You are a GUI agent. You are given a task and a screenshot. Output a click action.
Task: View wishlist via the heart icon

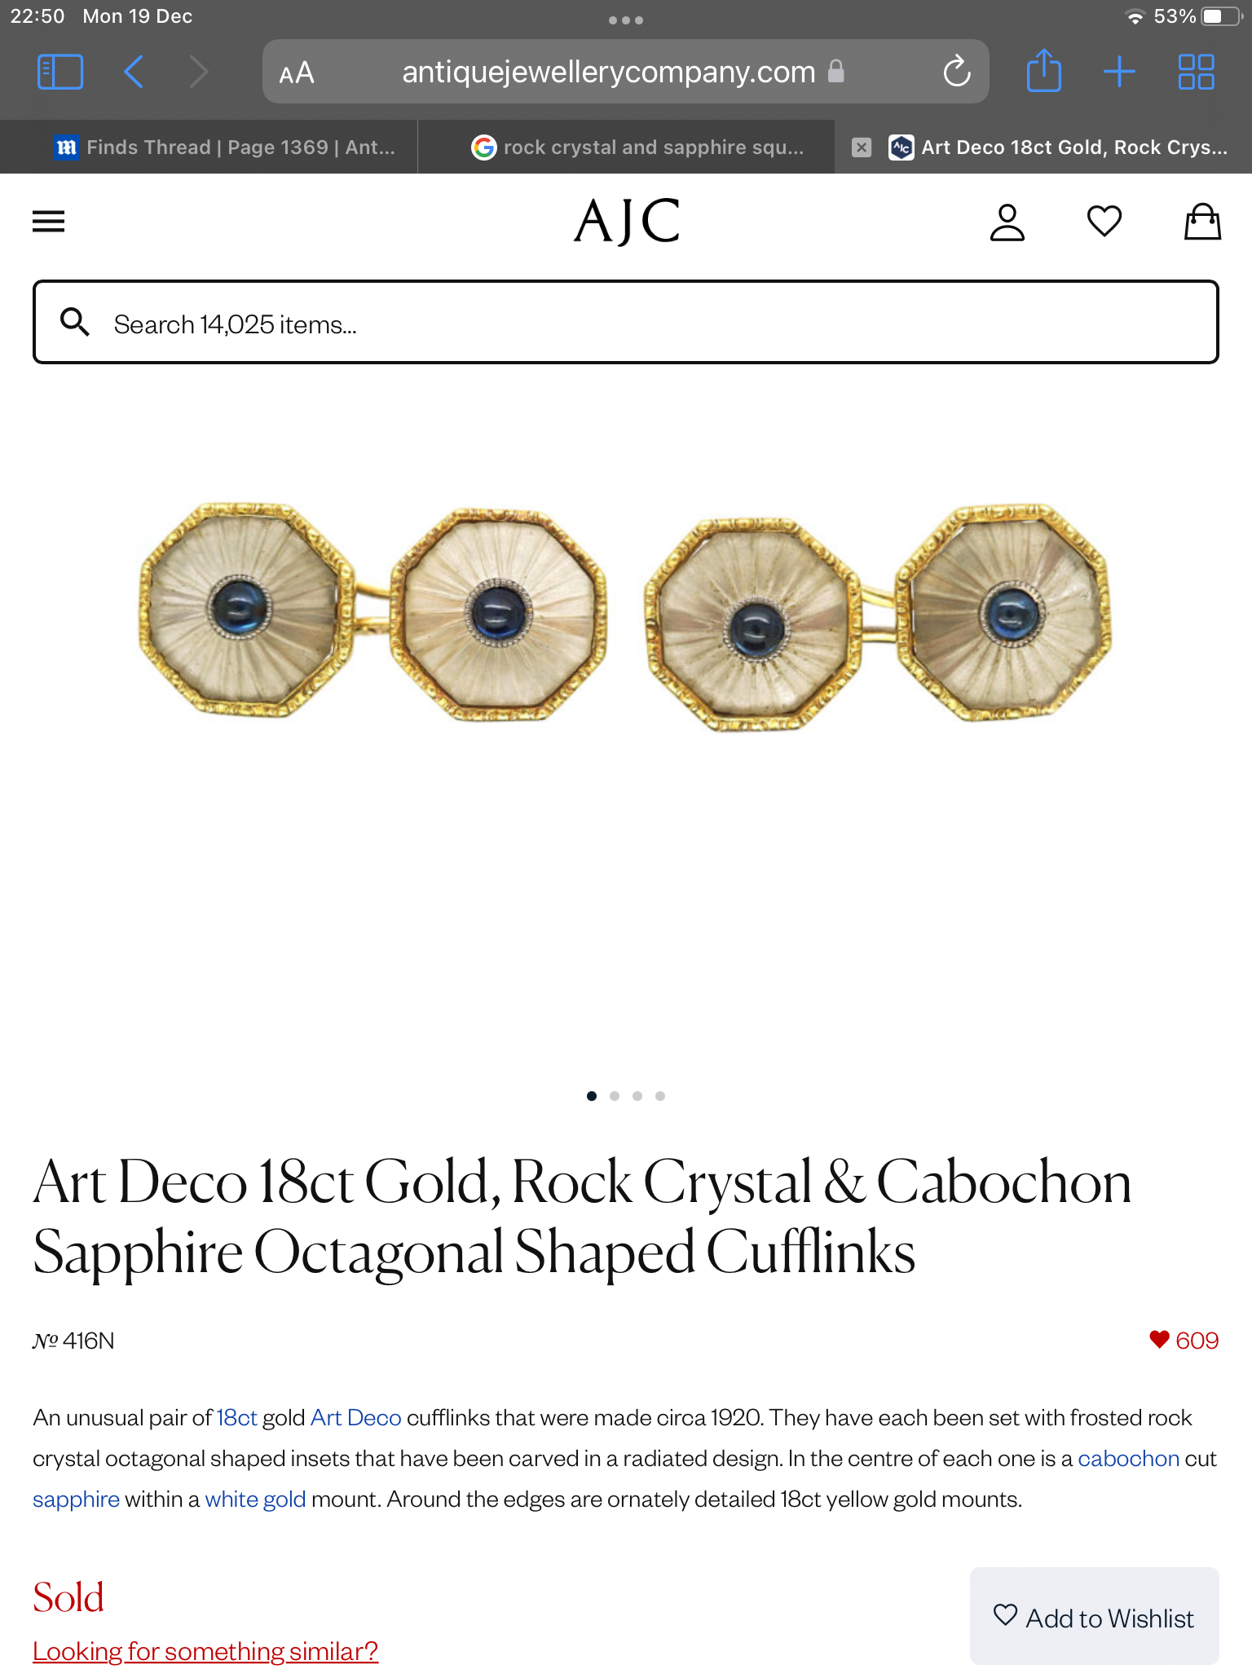click(x=1104, y=222)
